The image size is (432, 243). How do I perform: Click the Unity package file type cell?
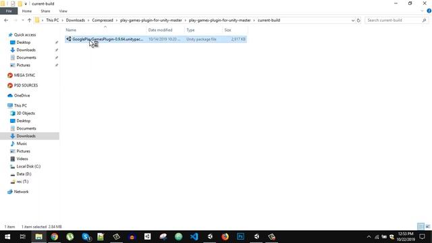coord(201,39)
